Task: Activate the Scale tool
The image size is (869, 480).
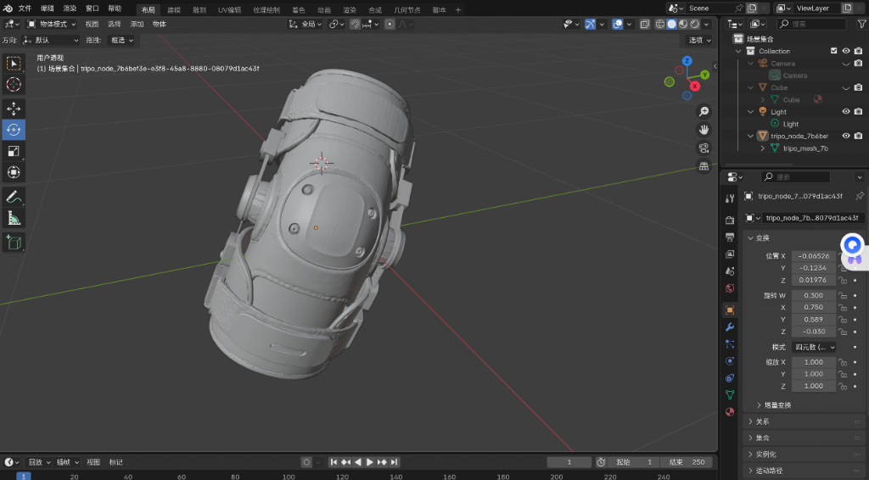Action: [x=14, y=151]
